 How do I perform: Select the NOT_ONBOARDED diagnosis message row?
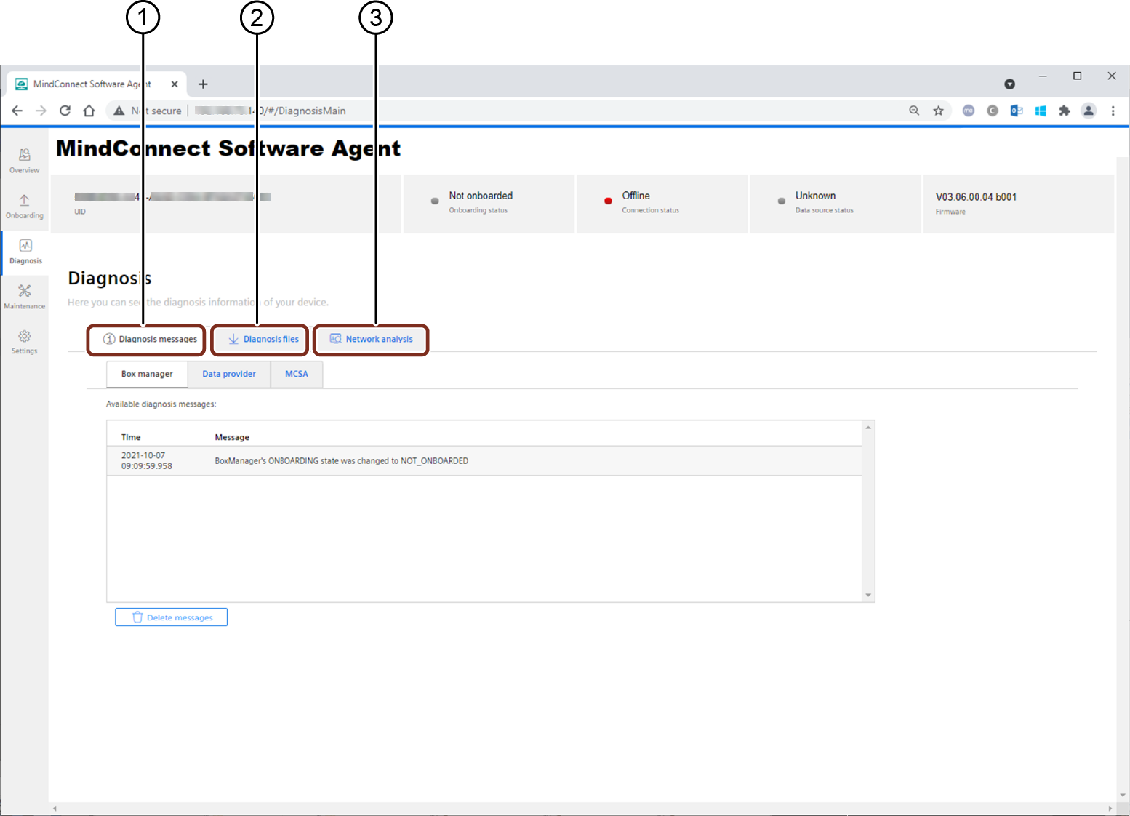coord(484,461)
